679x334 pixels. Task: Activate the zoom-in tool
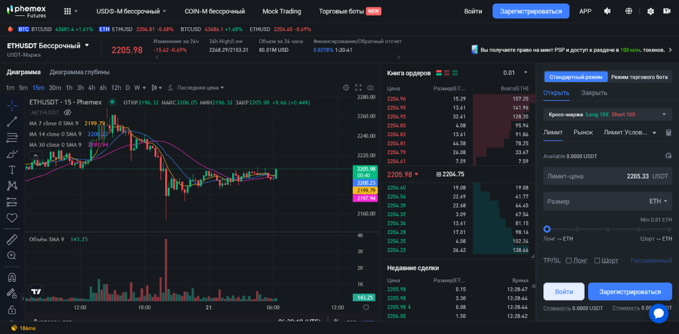click(12, 255)
